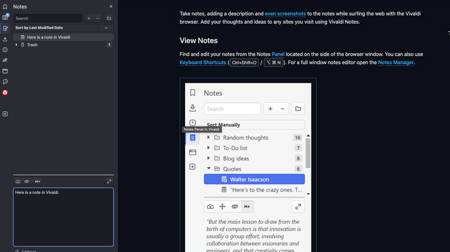
Task: Follow the 'Notes Manager' link
Action: 396,62
